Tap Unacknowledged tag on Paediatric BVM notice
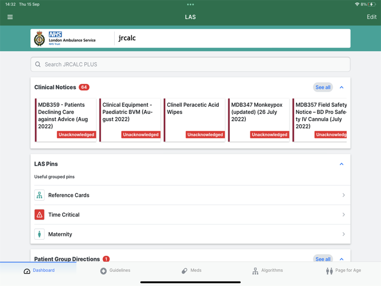381x286 pixels. [140, 135]
